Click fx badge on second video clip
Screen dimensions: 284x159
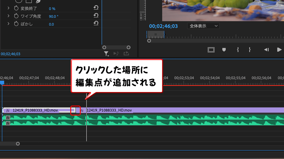pyautogui.click(x=82, y=111)
